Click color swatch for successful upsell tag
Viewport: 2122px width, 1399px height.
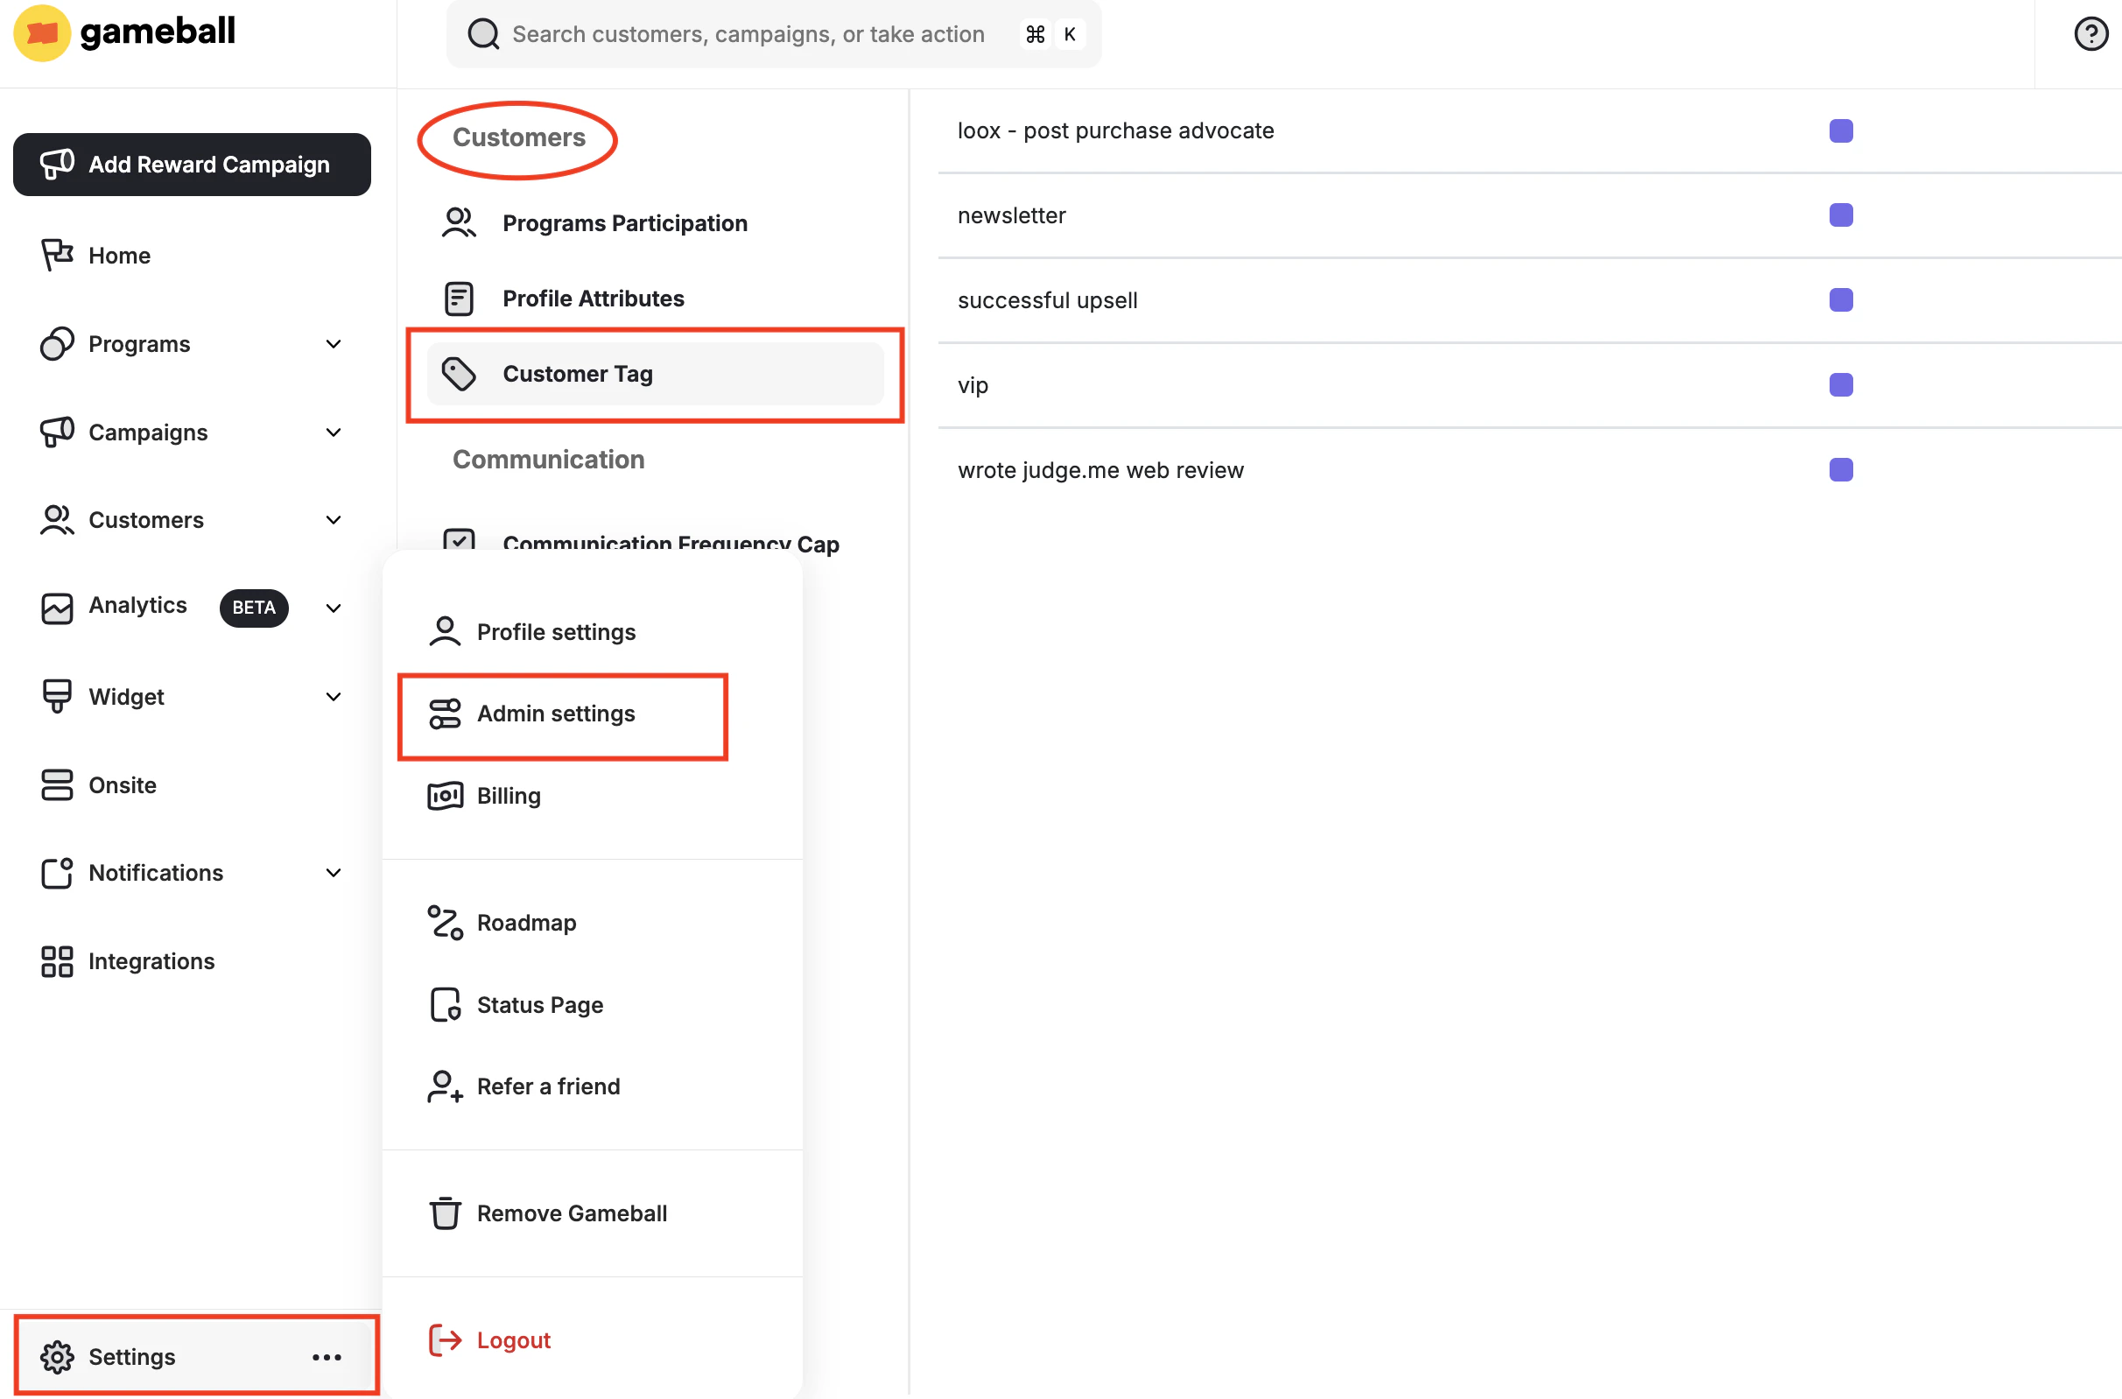point(1841,299)
